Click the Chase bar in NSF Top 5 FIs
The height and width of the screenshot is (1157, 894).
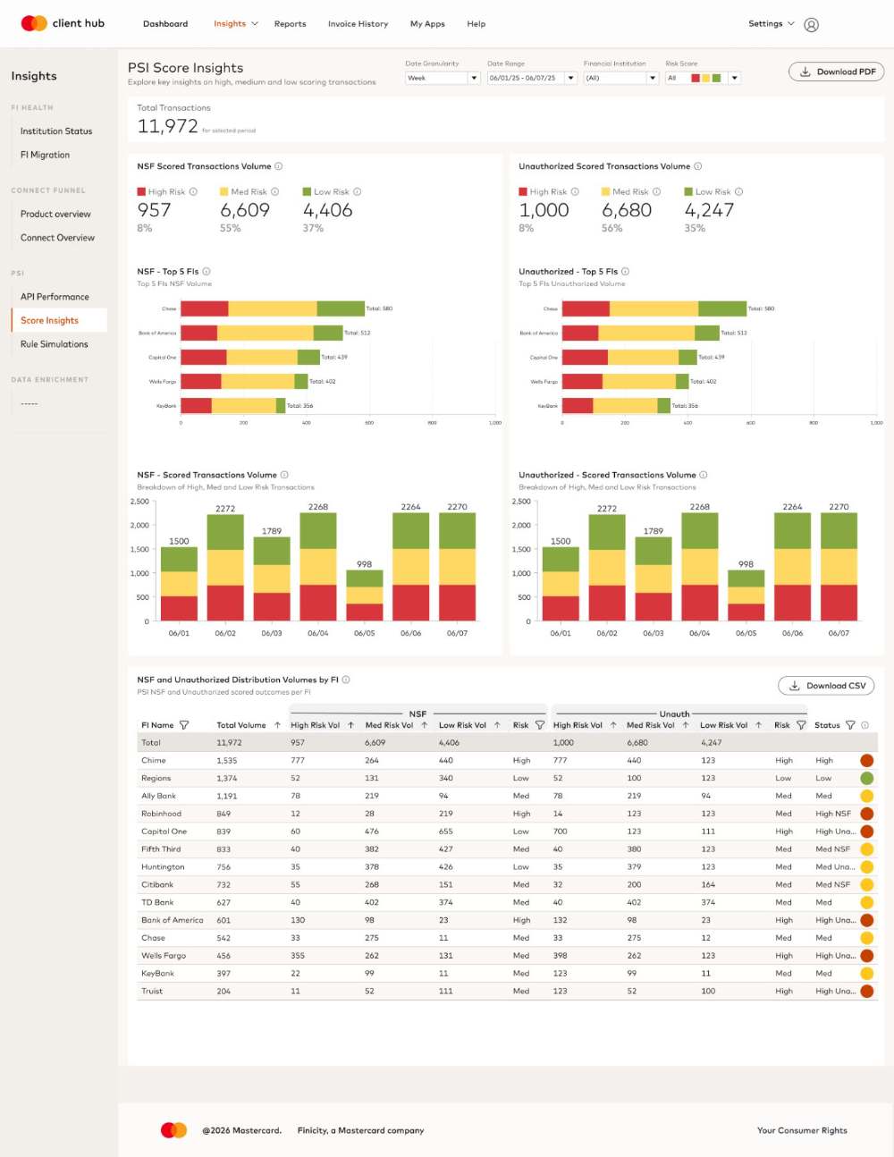click(273, 308)
